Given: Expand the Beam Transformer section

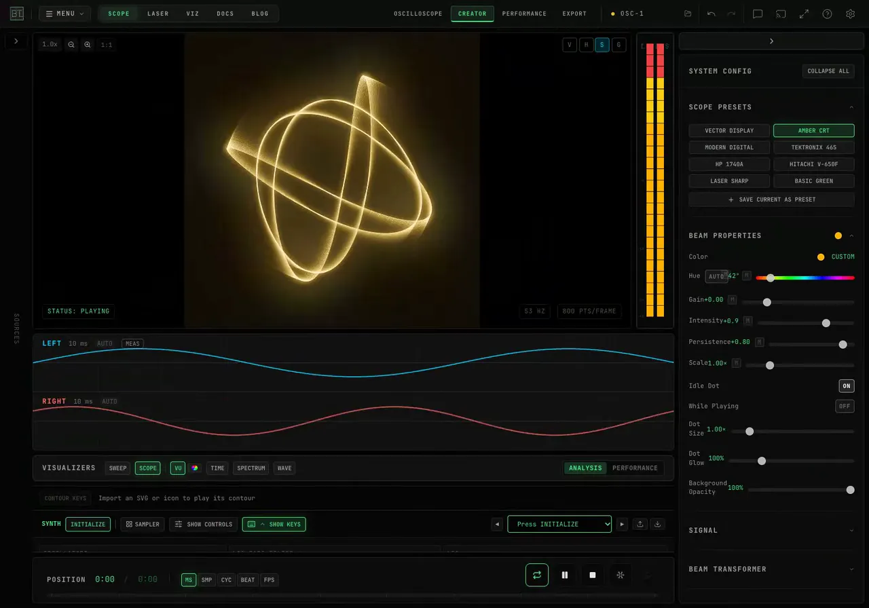Looking at the screenshot, I should tap(851, 569).
